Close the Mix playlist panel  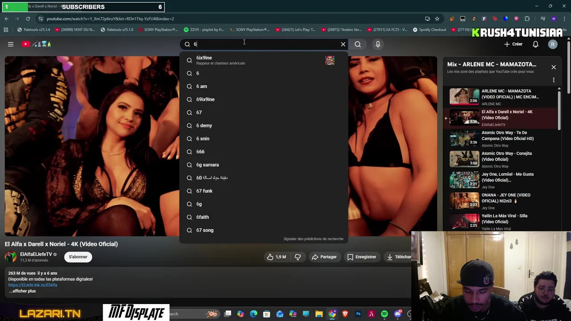pyautogui.click(x=554, y=67)
